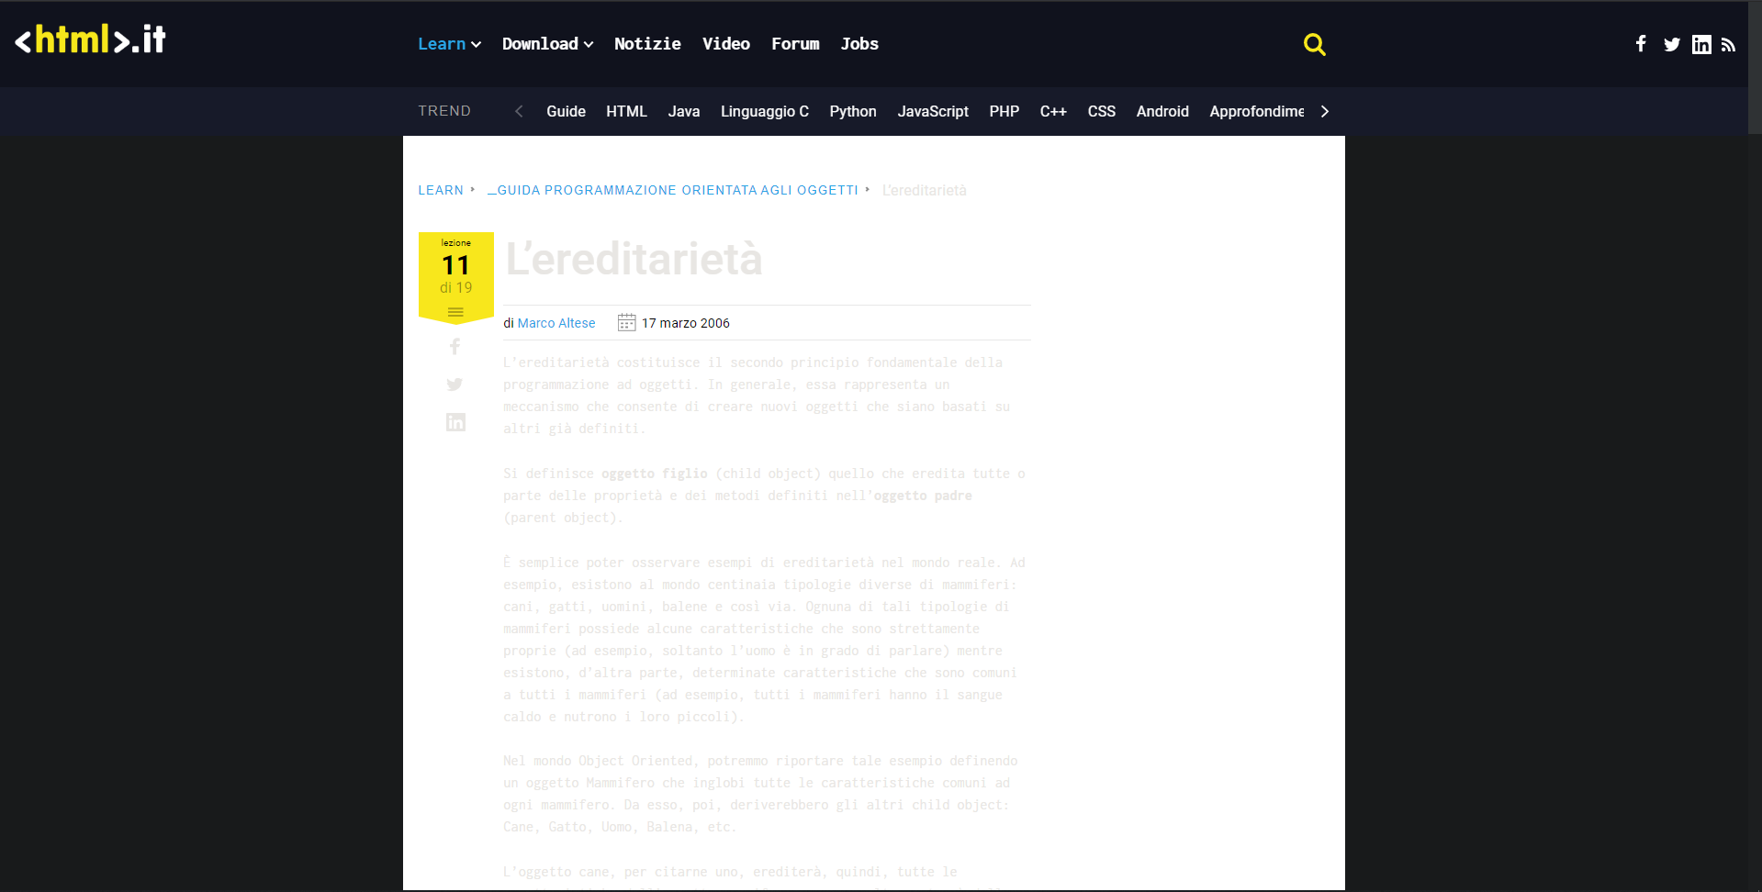Click the TREND label
This screenshot has width=1762, height=892.
click(444, 111)
